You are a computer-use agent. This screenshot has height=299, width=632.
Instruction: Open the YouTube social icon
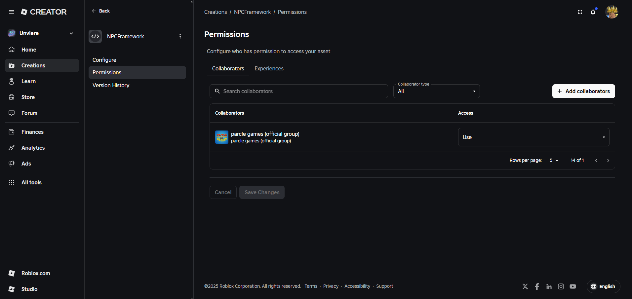click(x=573, y=286)
